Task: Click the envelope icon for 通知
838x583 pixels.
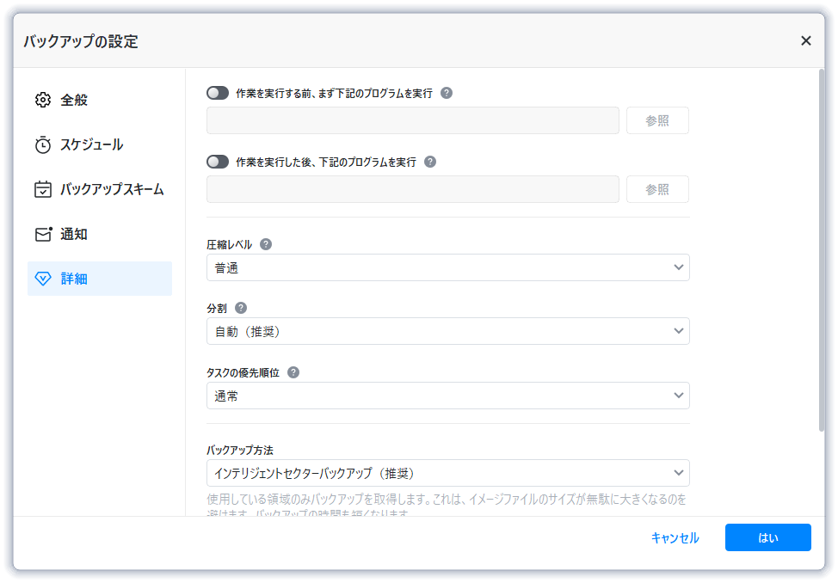Action: click(x=43, y=234)
